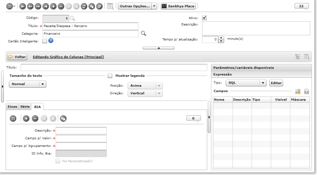Open Tipo dropdown showing SQL
This screenshot has height=175, width=317.
click(246, 83)
